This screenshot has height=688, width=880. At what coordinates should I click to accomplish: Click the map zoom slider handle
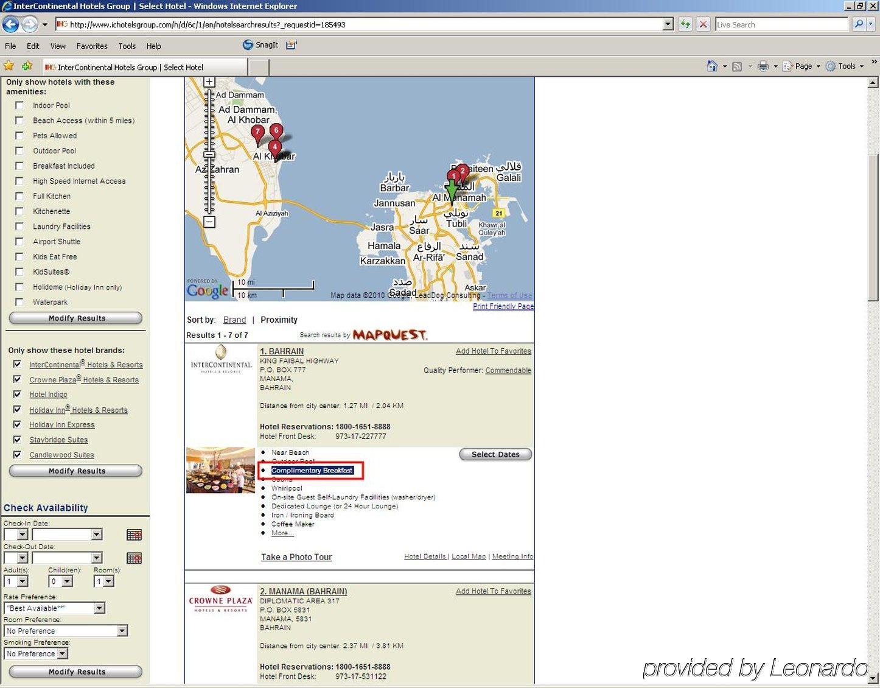pyautogui.click(x=209, y=155)
